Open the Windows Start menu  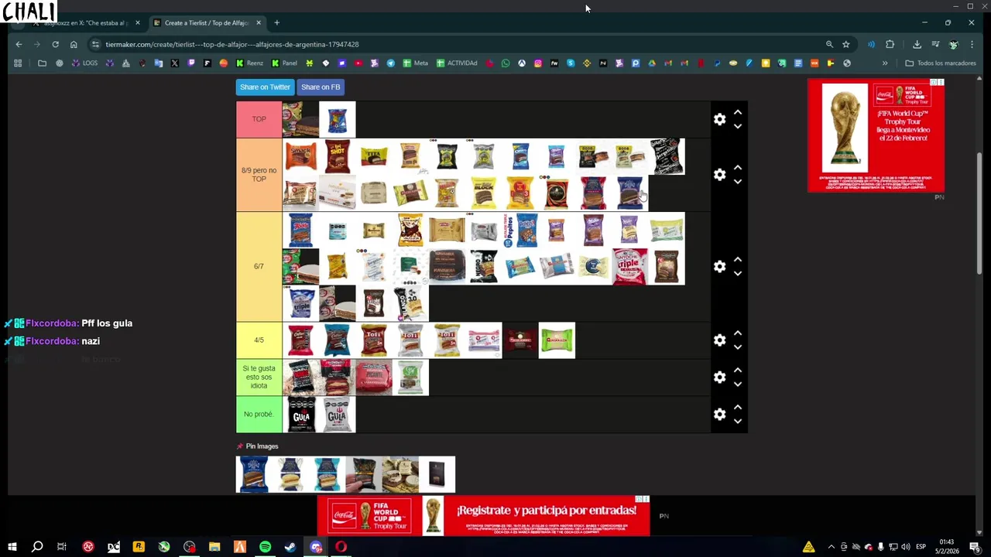(x=12, y=547)
